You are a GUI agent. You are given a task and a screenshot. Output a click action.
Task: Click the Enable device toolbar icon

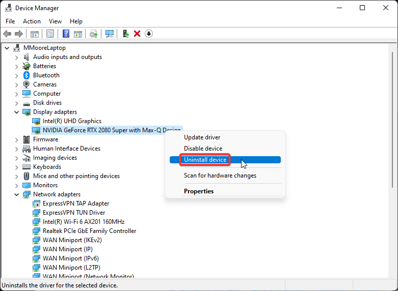point(125,34)
